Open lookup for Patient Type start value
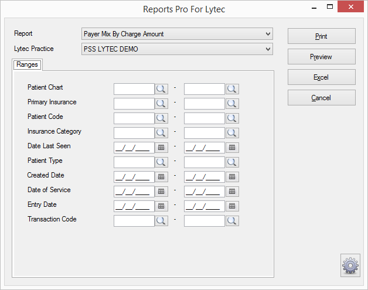Viewport: 368px width, 290px height. (x=161, y=162)
